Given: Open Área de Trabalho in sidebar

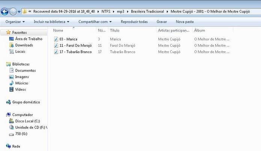Looking at the screenshot, I should [x=29, y=39].
